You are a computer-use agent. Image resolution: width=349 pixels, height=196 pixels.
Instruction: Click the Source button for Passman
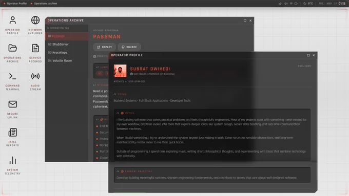pos(129,47)
